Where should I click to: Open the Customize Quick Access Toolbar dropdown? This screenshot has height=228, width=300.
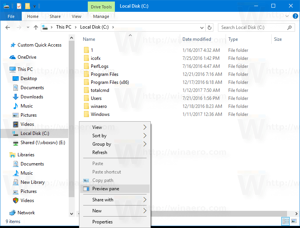click(x=34, y=6)
